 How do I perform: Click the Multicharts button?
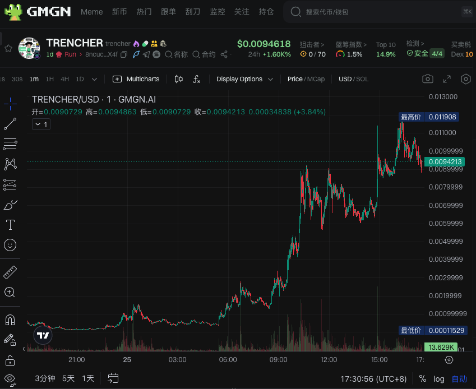(x=136, y=79)
